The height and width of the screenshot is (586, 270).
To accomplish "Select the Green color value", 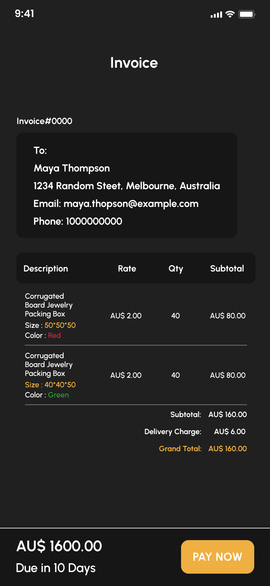I will pyautogui.click(x=58, y=395).
